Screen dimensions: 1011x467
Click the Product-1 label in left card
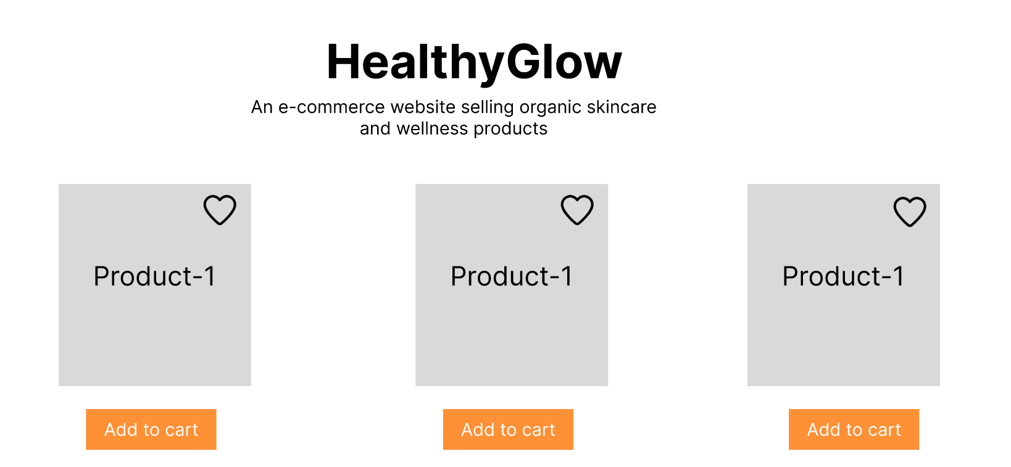coord(154,276)
